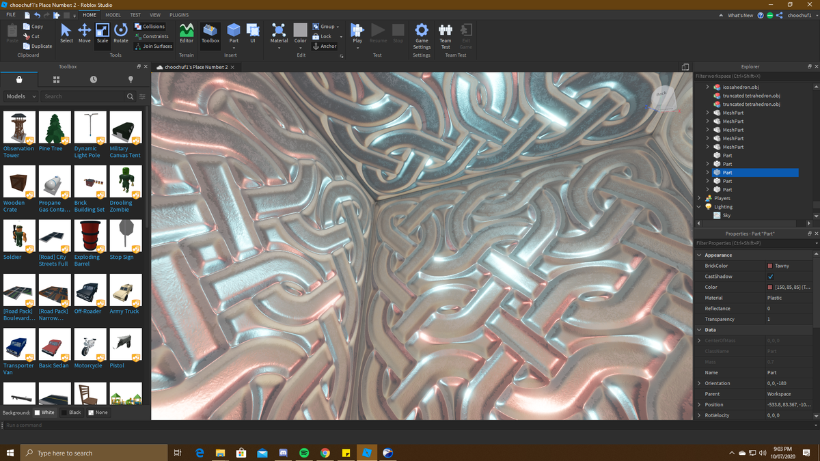The width and height of the screenshot is (820, 461).
Task: Collapse the Lighting node
Action: [699, 206]
